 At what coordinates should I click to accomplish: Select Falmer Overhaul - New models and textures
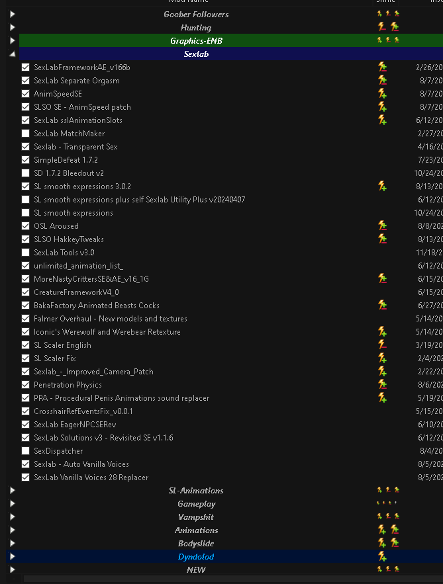click(111, 318)
